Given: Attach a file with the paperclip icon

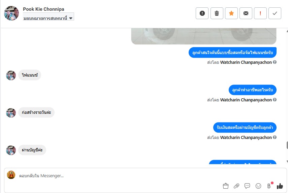Looking at the screenshot, I should click(x=236, y=186).
